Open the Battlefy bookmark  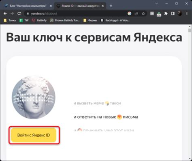point(39,20)
